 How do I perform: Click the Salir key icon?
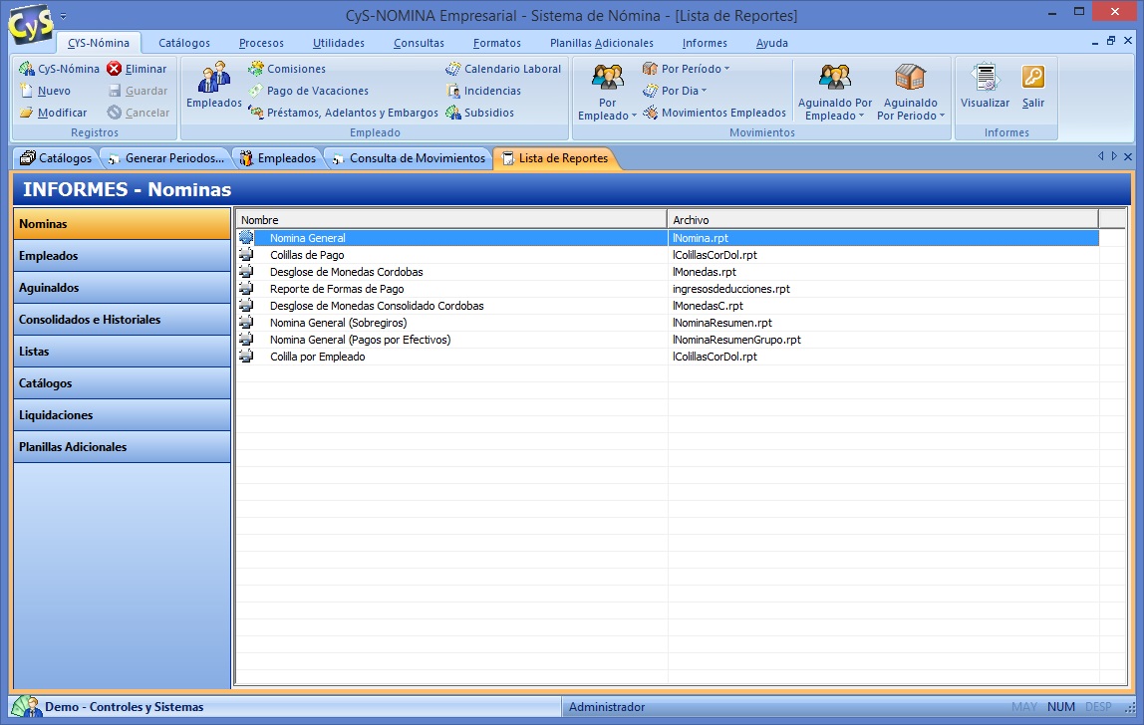click(x=1033, y=77)
